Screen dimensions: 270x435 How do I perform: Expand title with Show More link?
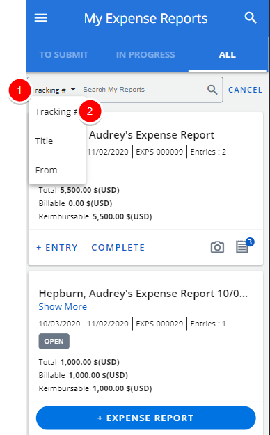(63, 306)
